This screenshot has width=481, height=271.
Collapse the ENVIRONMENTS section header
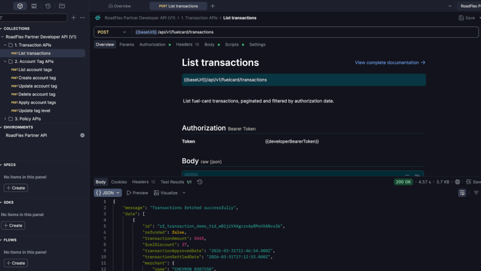pyautogui.click(x=18, y=127)
